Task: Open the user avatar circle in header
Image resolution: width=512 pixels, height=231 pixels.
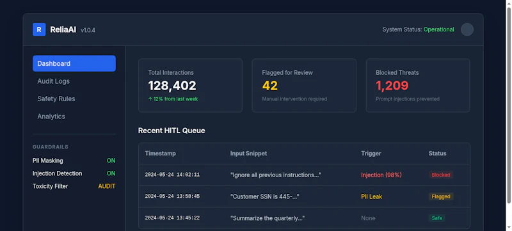Action: tap(467, 29)
